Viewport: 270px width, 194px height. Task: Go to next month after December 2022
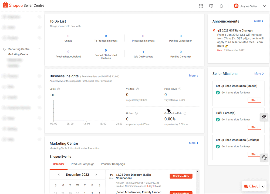click(96, 175)
